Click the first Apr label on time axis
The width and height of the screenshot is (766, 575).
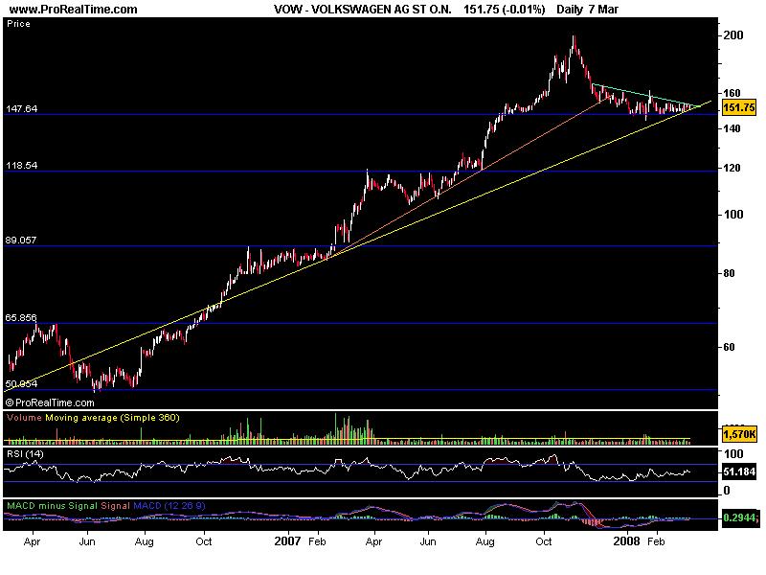click(x=32, y=542)
